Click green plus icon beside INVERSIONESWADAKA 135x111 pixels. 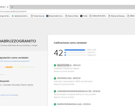click(x=55, y=104)
